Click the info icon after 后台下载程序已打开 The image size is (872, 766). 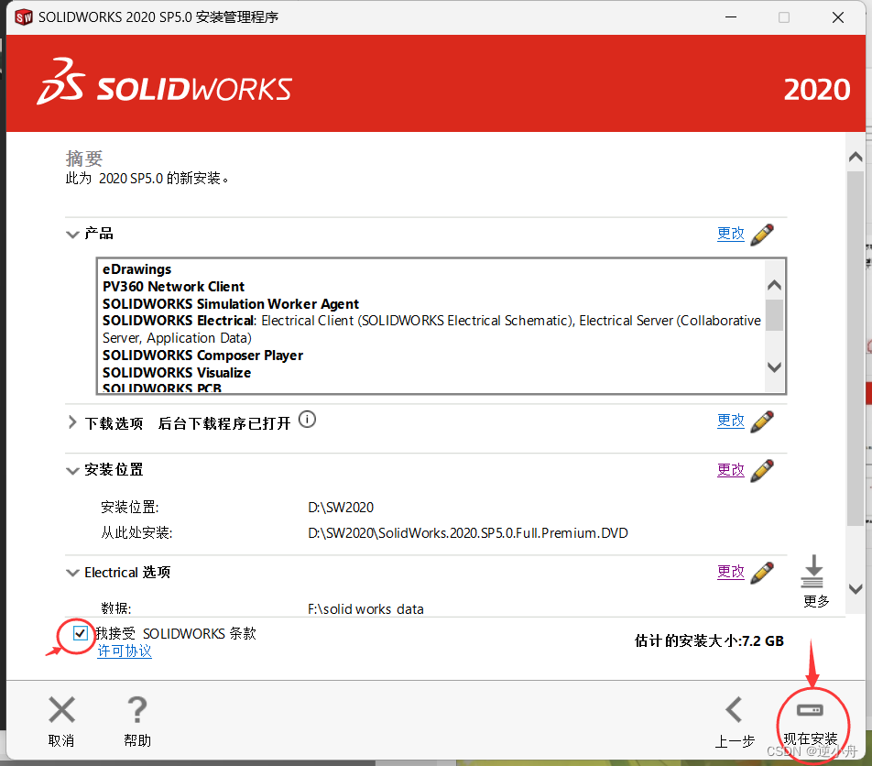pos(307,420)
